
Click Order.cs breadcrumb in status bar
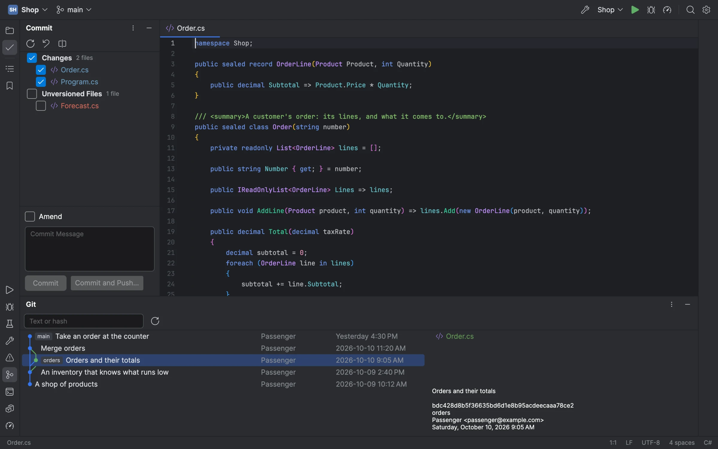(x=19, y=442)
